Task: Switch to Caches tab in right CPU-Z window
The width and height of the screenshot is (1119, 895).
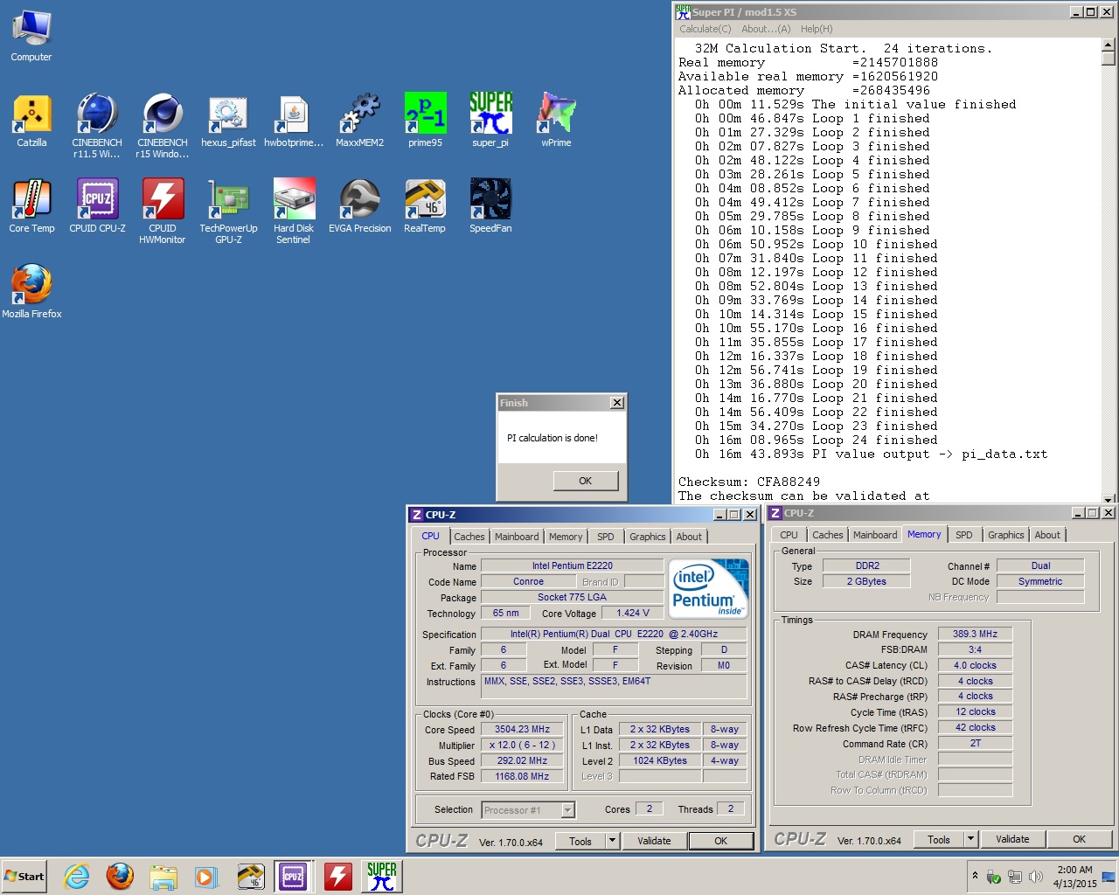Action: tap(827, 535)
